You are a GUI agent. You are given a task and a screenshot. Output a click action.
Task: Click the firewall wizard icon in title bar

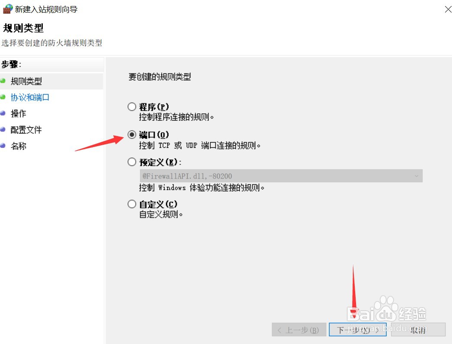[x=8, y=9]
